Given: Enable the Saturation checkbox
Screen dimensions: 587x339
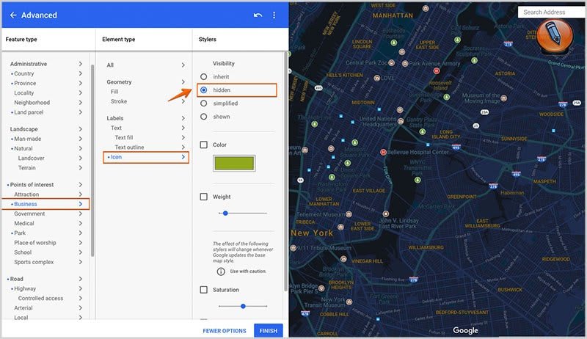Looking at the screenshot, I should pyautogui.click(x=204, y=290).
